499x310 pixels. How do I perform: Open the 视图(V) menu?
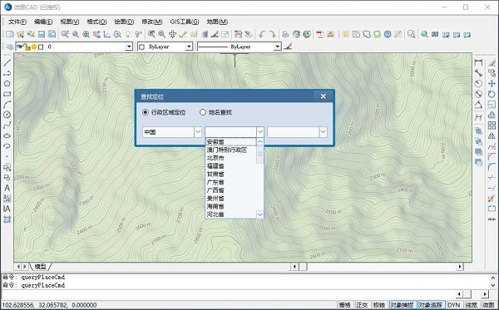pos(70,22)
